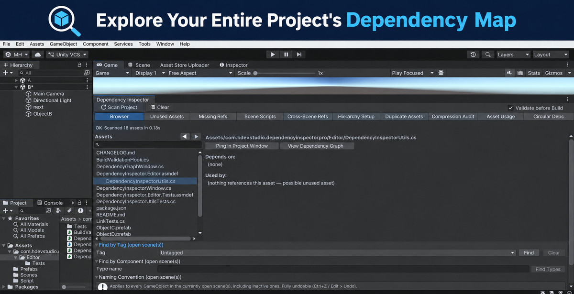Expand scene A in Hierarchy

tap(16, 80)
